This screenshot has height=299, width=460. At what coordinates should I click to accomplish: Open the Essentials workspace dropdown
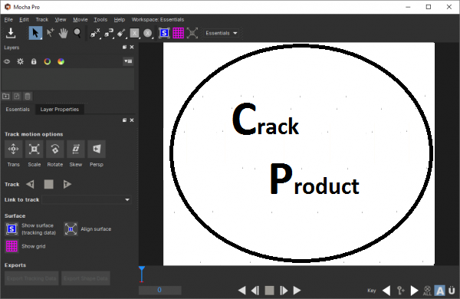tap(222, 33)
